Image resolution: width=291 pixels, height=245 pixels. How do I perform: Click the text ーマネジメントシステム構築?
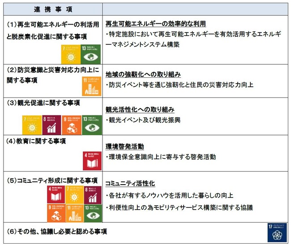pyautogui.click(x=142, y=44)
